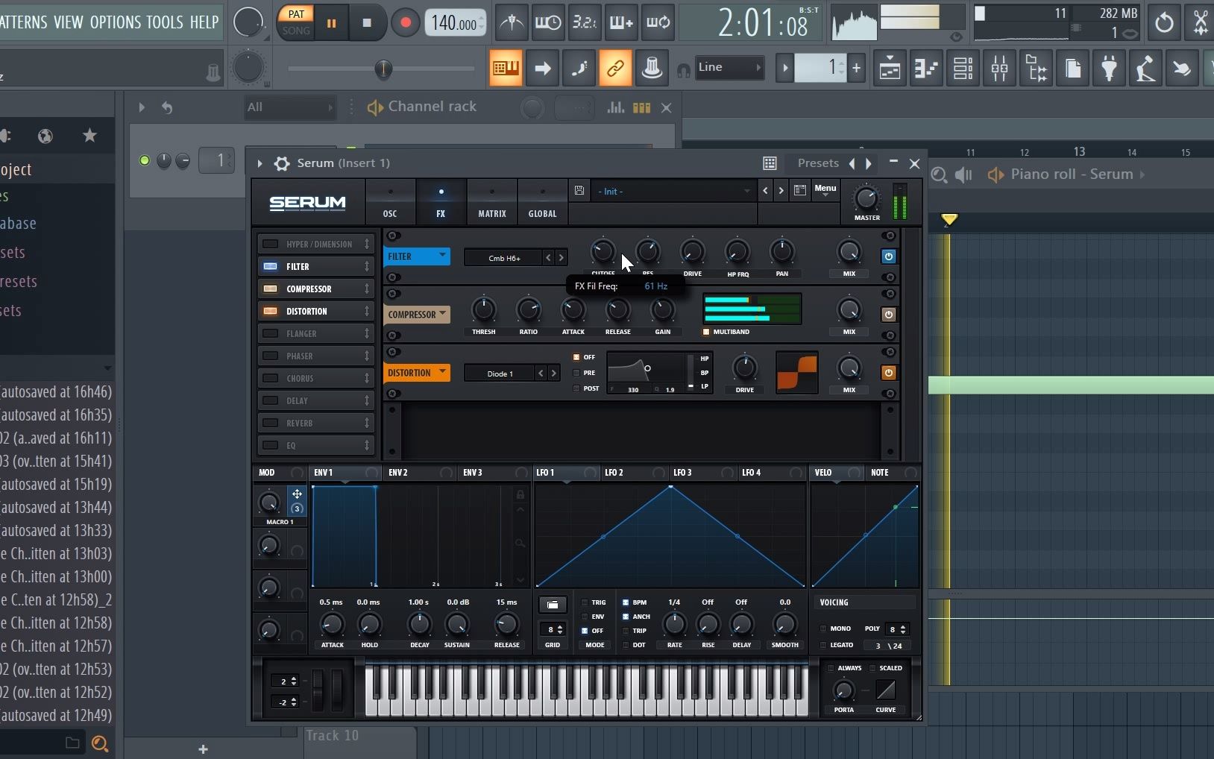The image size is (1214, 759).
Task: Select the POST filter option in distortion
Action: (576, 388)
